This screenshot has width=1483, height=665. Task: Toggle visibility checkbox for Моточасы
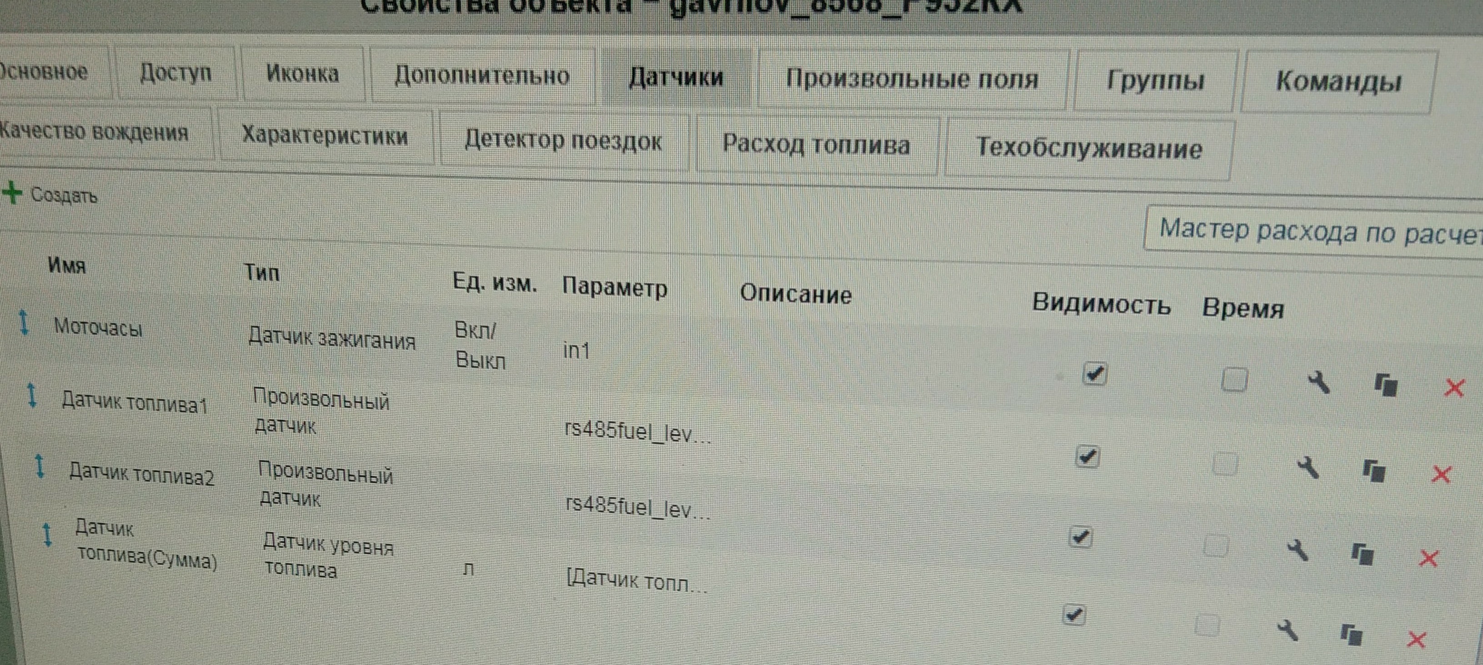1094,374
